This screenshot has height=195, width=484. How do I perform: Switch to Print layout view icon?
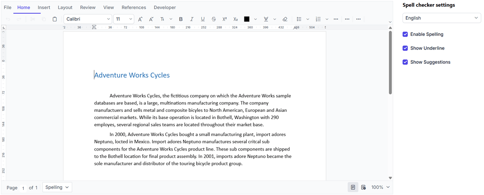pos(353,187)
